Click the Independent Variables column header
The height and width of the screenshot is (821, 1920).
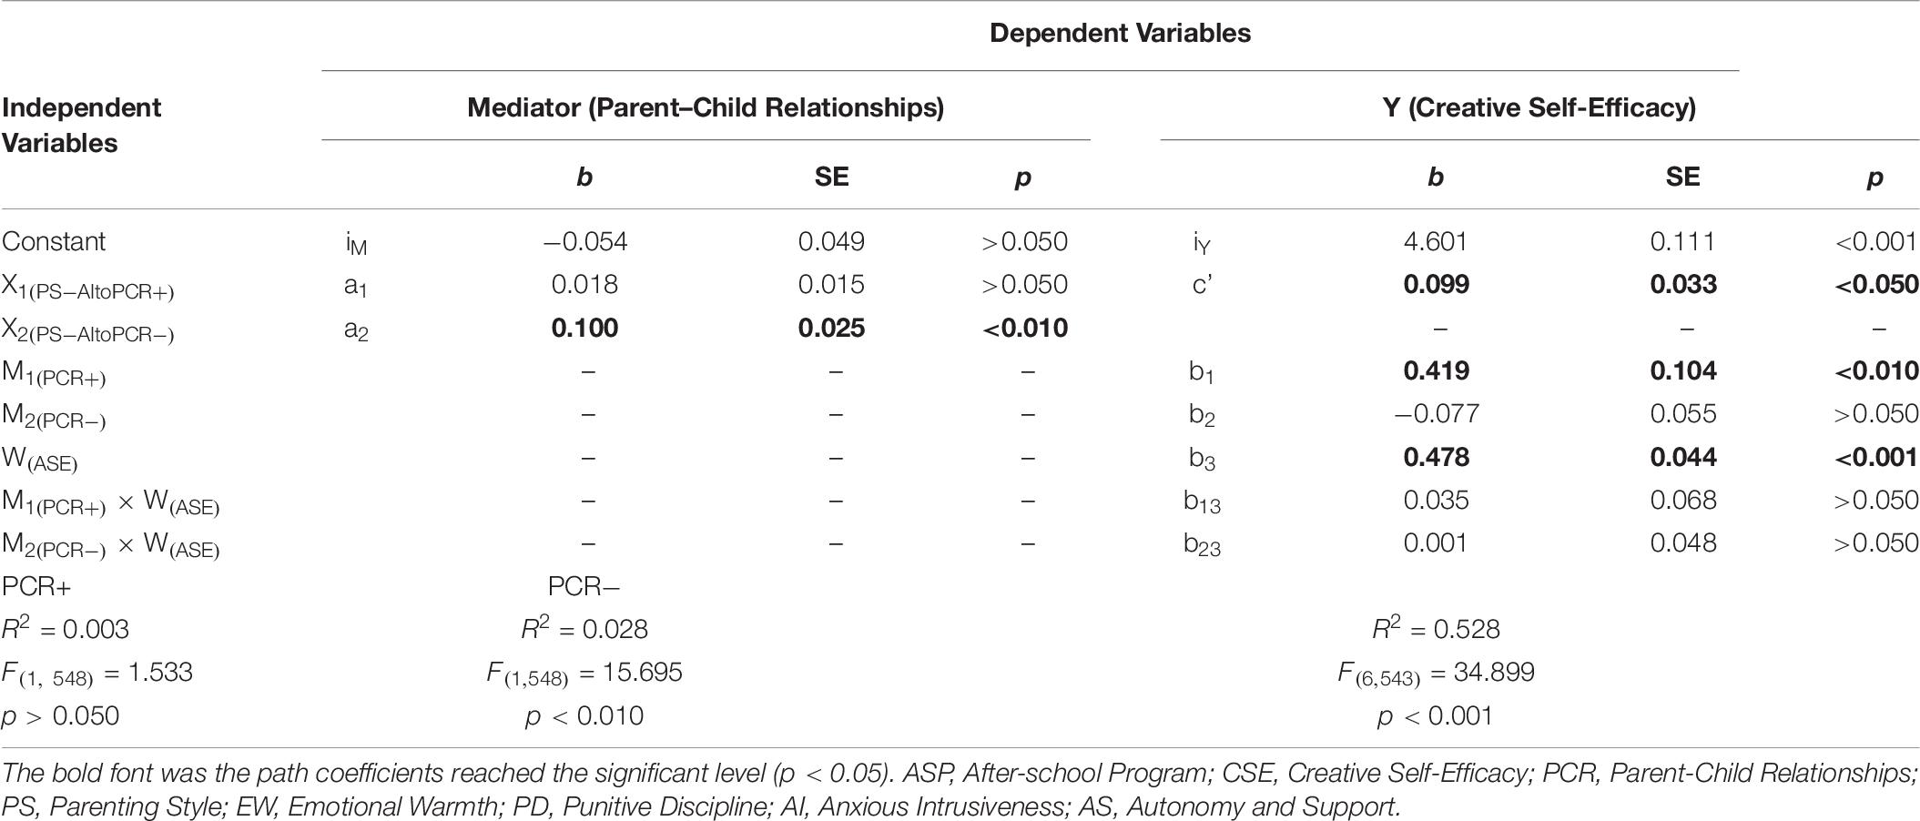[81, 125]
